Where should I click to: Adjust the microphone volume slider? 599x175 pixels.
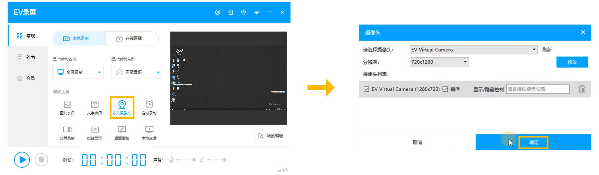[186, 160]
